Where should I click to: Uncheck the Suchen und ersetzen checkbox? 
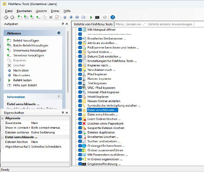click(x=80, y=141)
